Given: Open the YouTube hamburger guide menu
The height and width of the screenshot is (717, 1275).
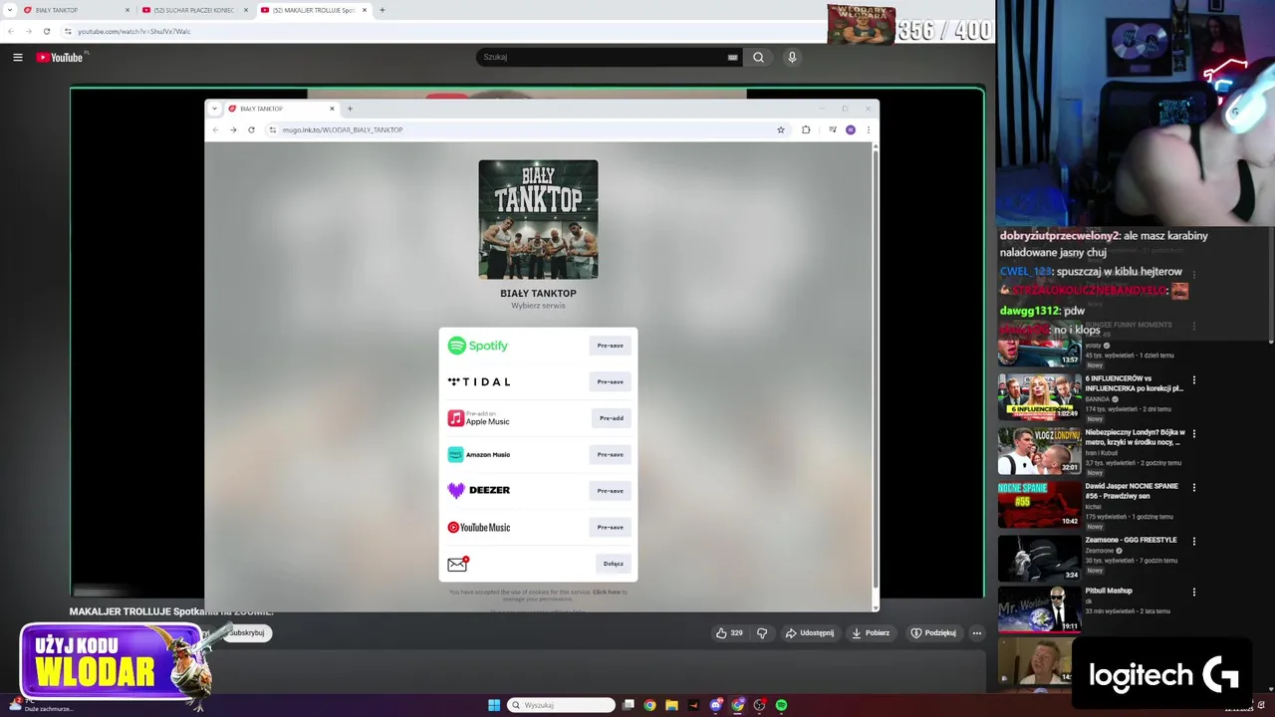Looking at the screenshot, I should click(x=17, y=58).
